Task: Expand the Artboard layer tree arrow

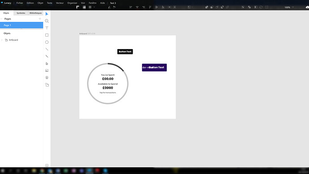Action: [2, 40]
